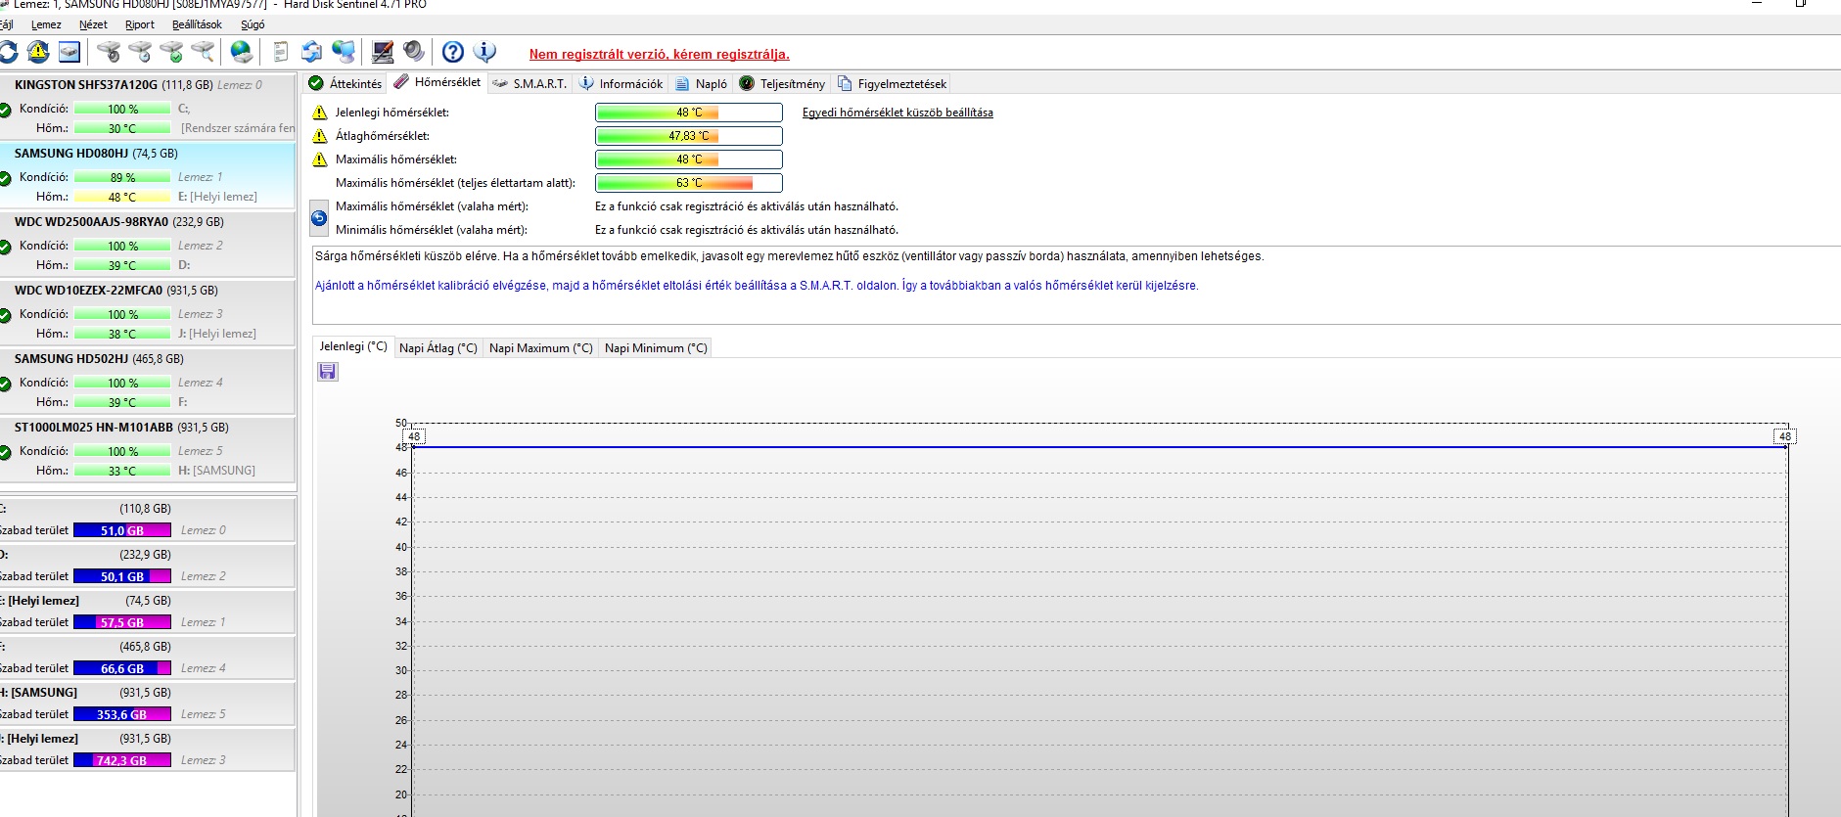Click the Jelenlegi hőmérséklet 48 °C bar
The width and height of the screenshot is (1841, 817).
689,113
